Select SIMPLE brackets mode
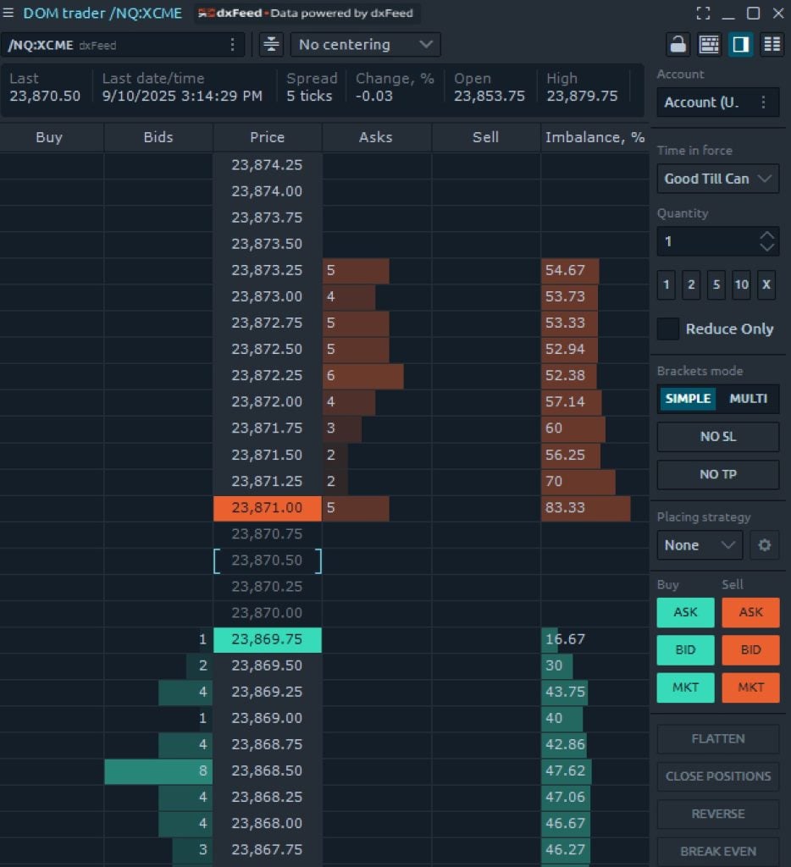The height and width of the screenshot is (867, 791). [688, 399]
